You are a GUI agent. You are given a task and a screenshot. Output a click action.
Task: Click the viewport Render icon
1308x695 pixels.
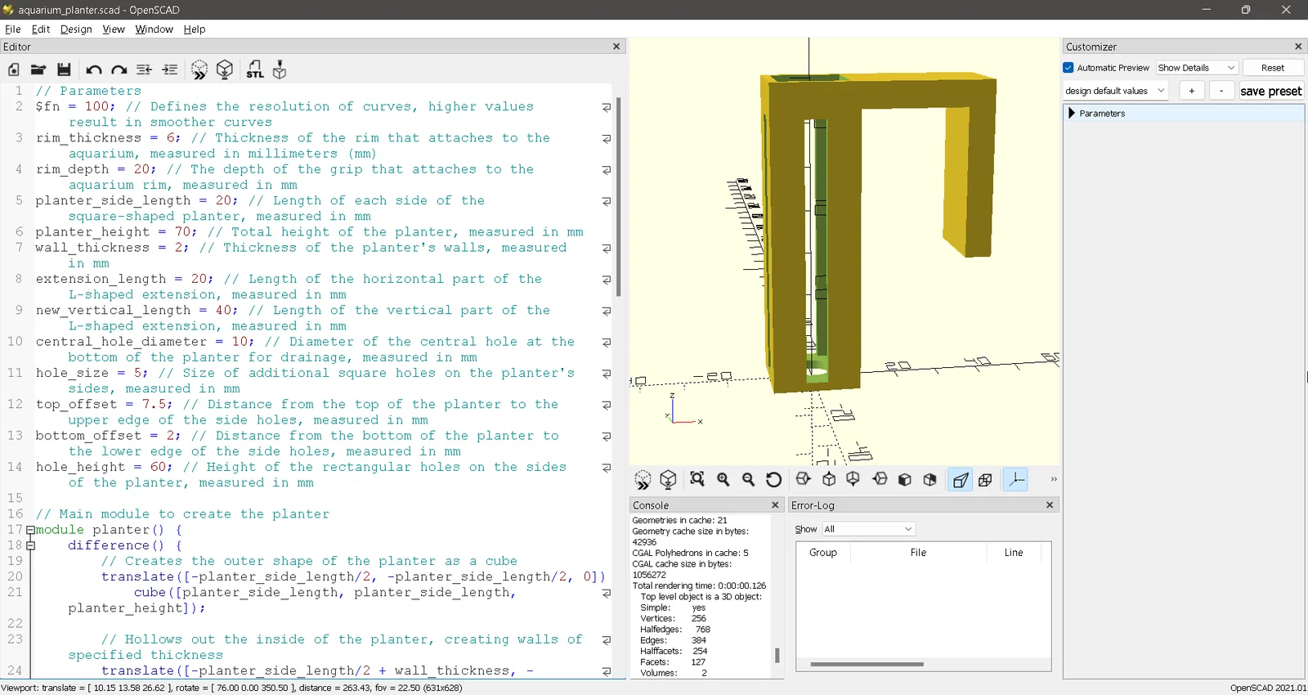[x=668, y=480]
